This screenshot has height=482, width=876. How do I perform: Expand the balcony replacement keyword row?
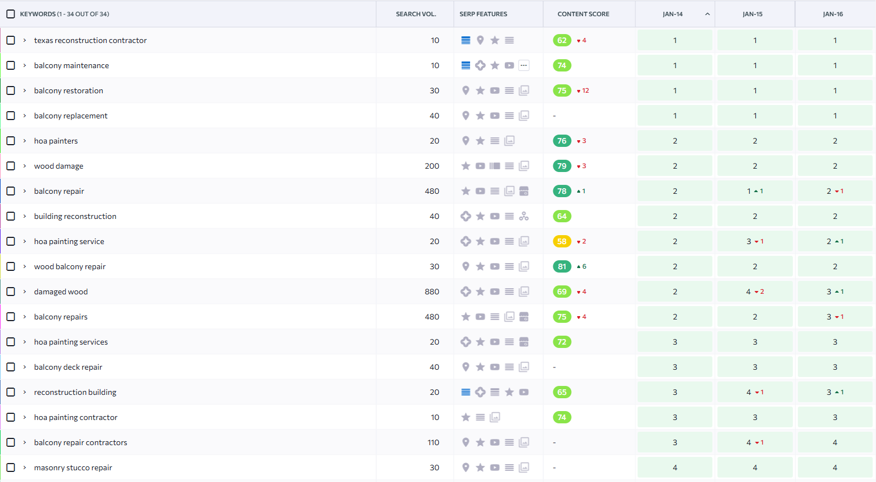click(x=25, y=116)
